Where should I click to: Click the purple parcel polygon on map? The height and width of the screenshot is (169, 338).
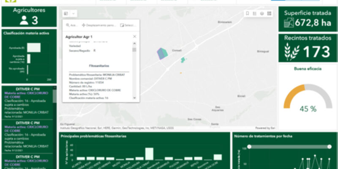point(162,54)
